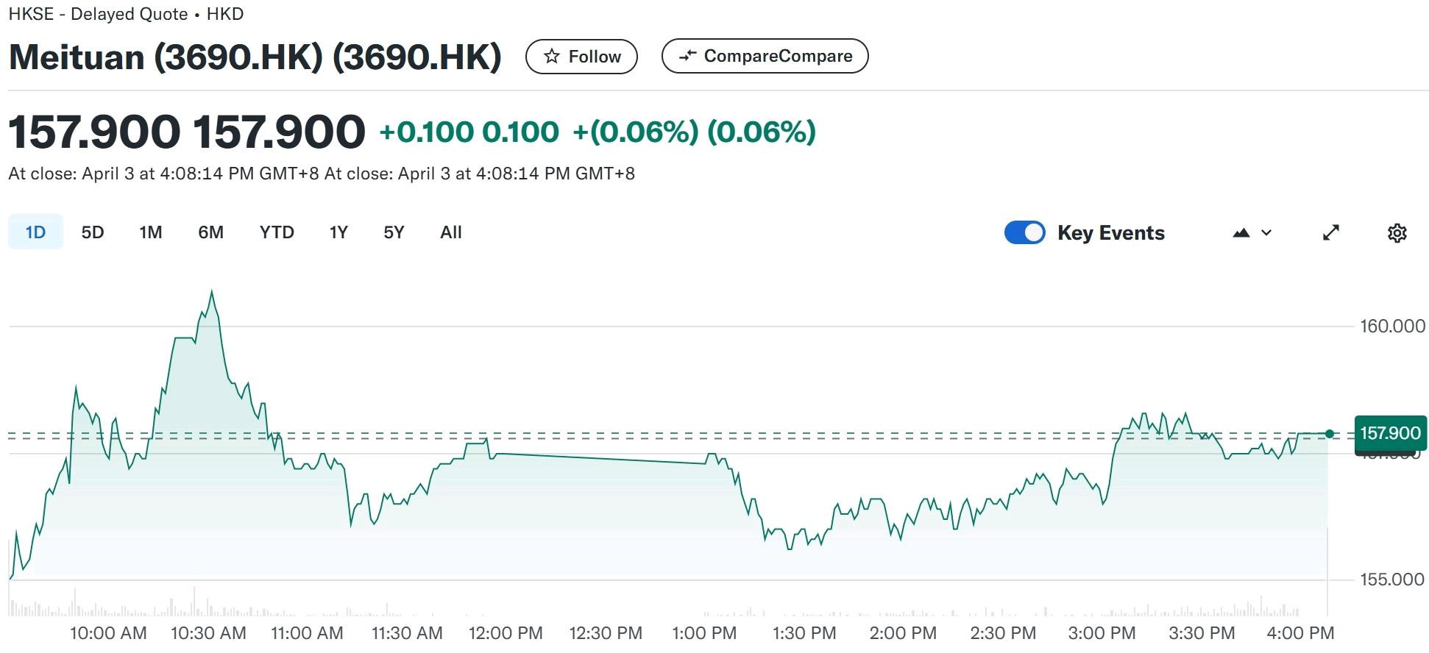This screenshot has width=1429, height=653.
Task: Click the 3:30 PM time axis label
Action: click(x=1202, y=633)
